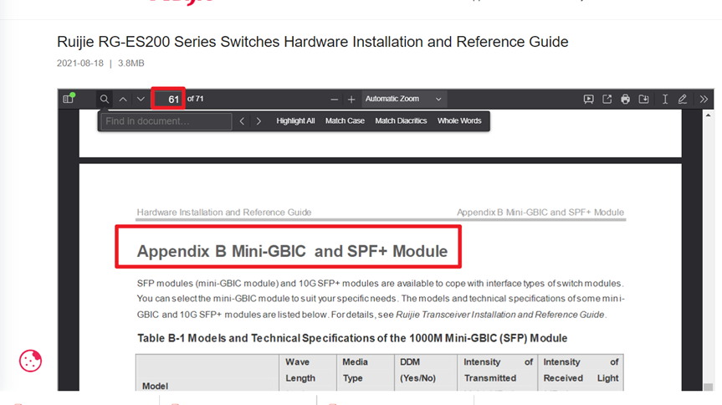Toggle Whole Words option

[459, 120]
